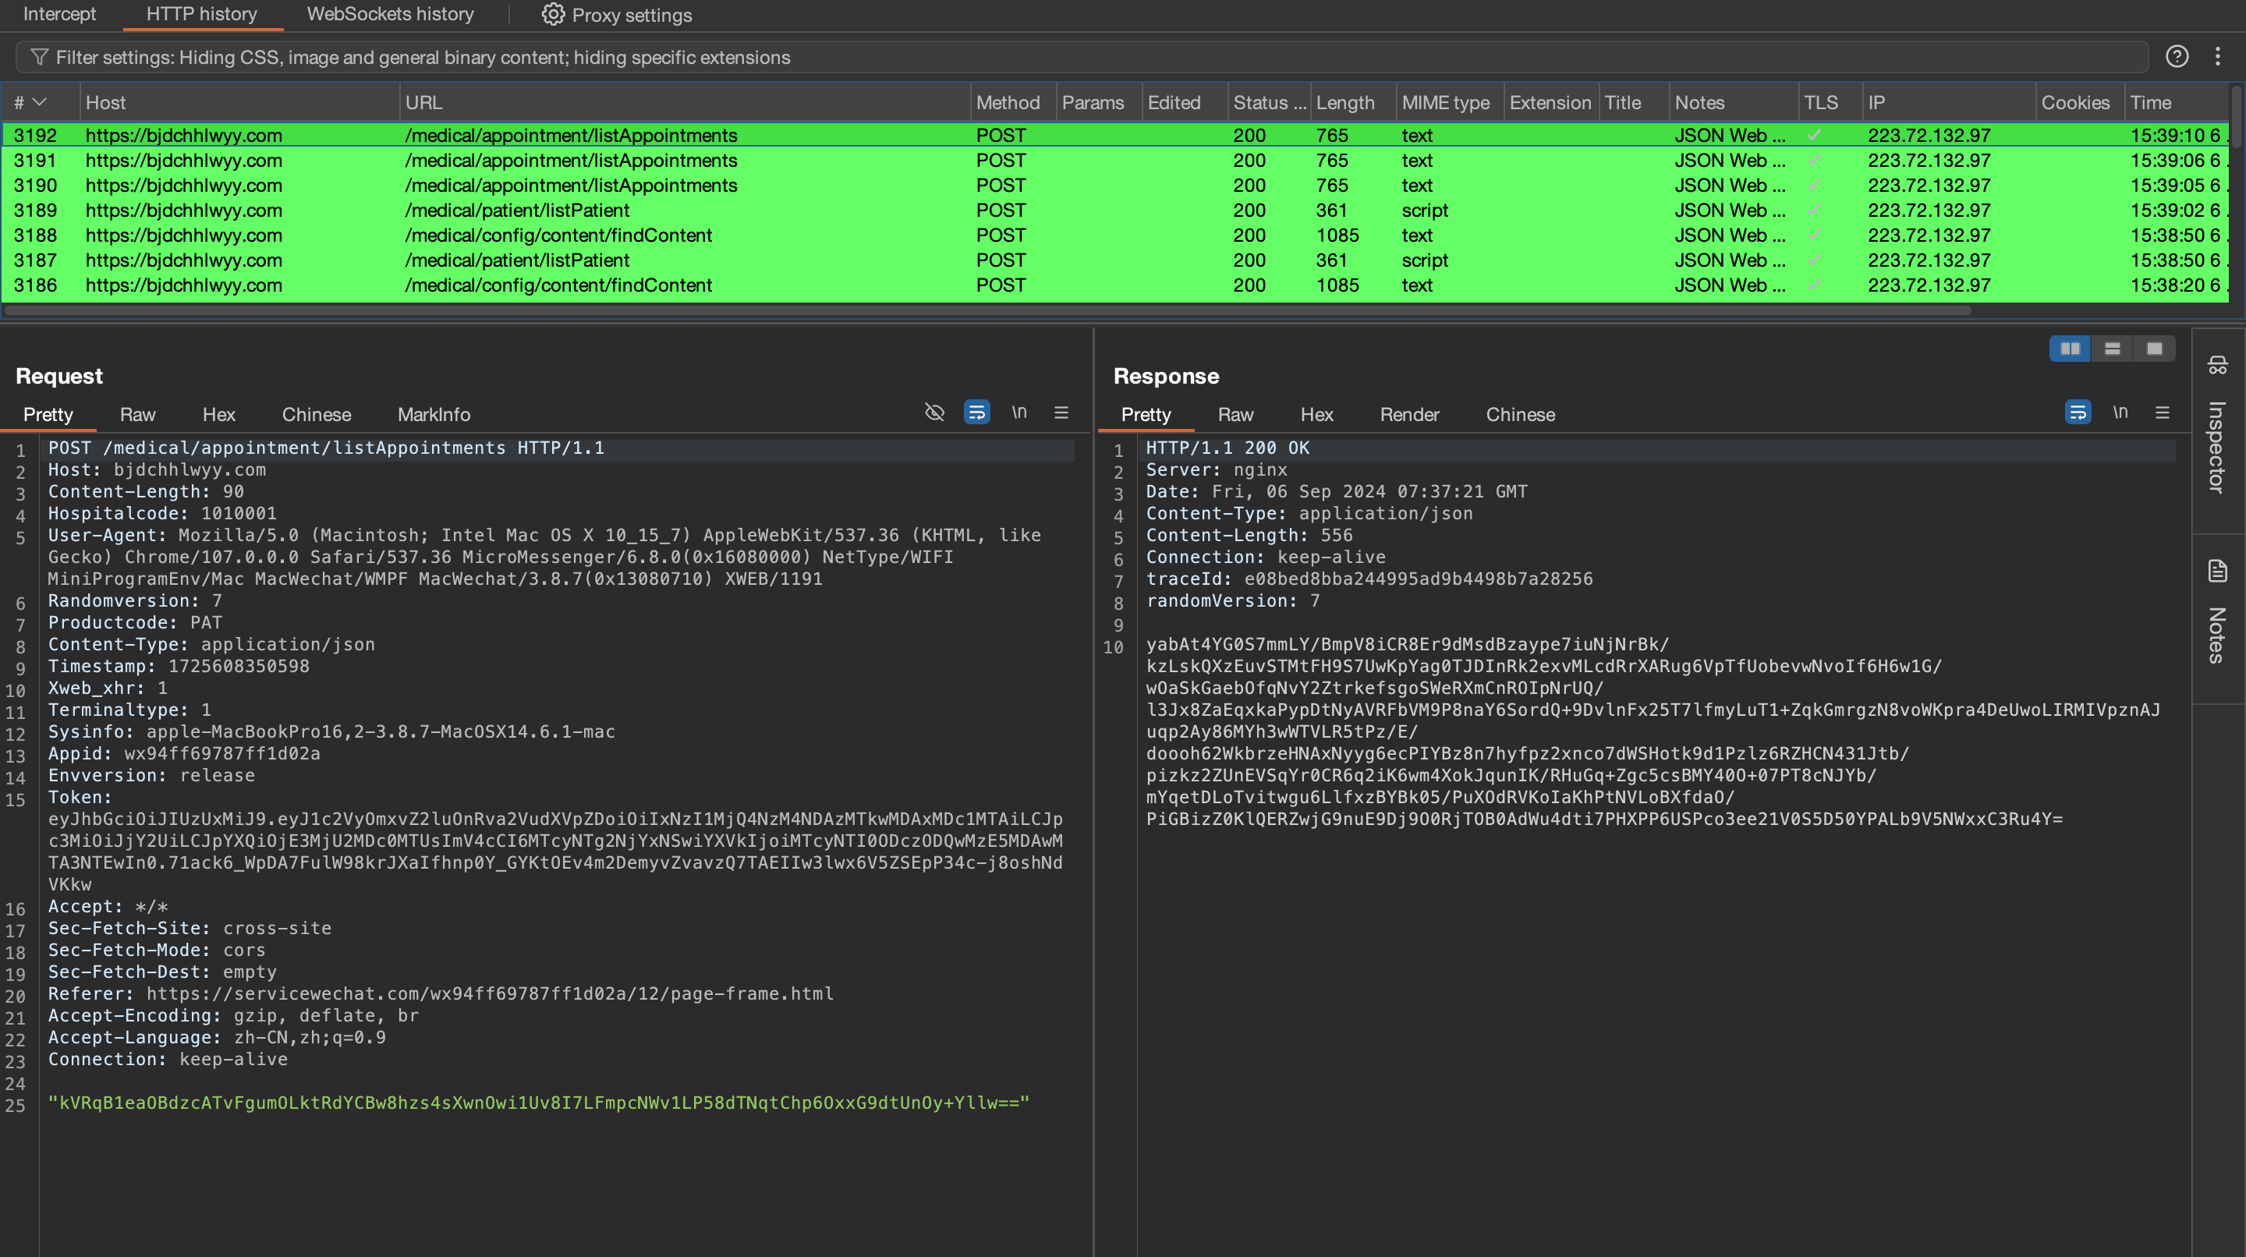Screen dimensions: 2246x1257
Task: Toggle line wrap icon in Response pane
Action: pyautogui.click(x=2078, y=413)
